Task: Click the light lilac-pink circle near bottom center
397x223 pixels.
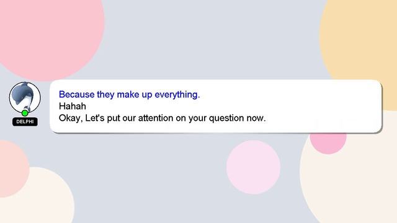Action: [x=254, y=167]
